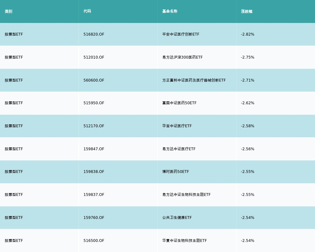The width and height of the screenshot is (315, 252).
Task: Click fund name 易方达中证生物科技主题ETF
Action: [x=186, y=195]
